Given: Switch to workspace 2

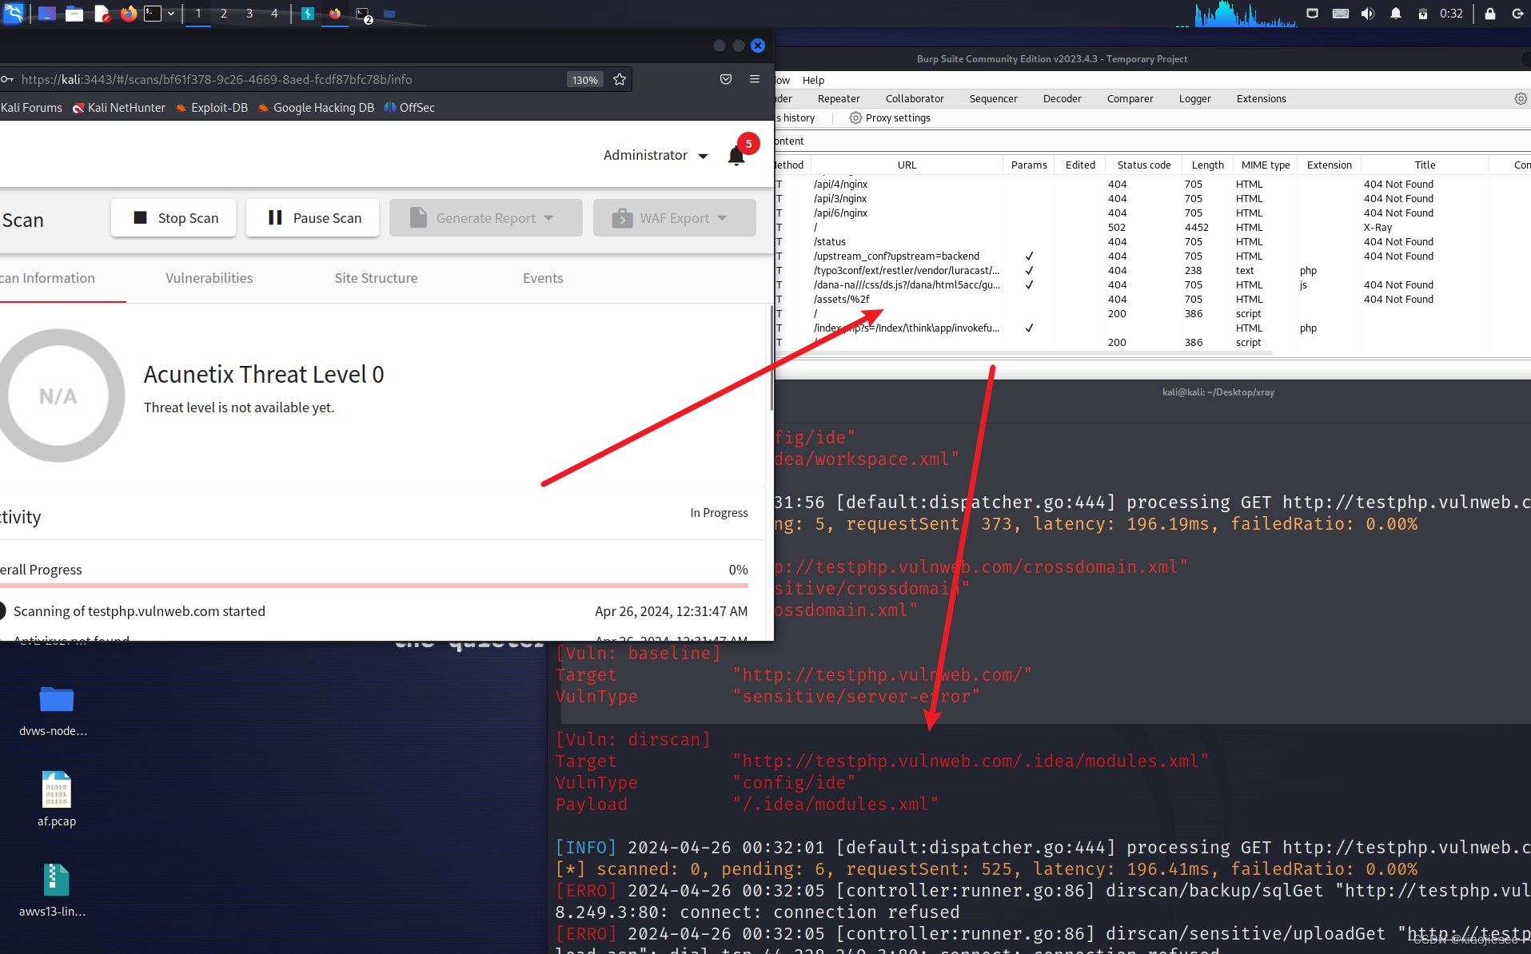Looking at the screenshot, I should 224,14.
